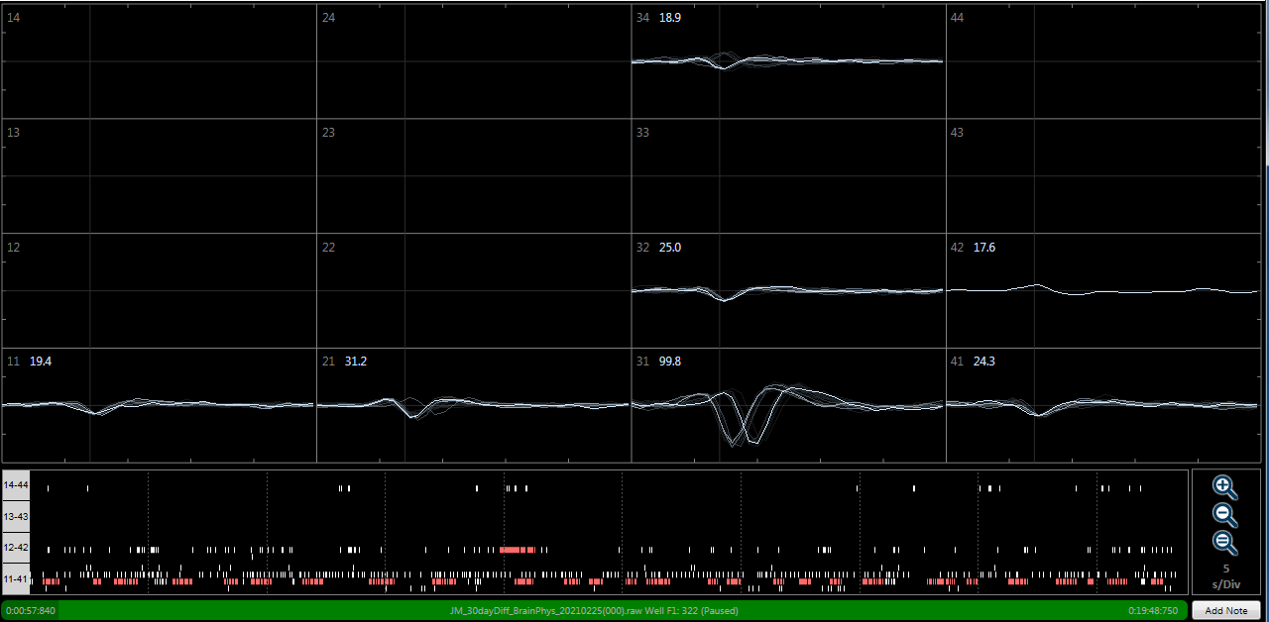
Task: Select electrode 42 waveform panel
Action: click(1102, 290)
